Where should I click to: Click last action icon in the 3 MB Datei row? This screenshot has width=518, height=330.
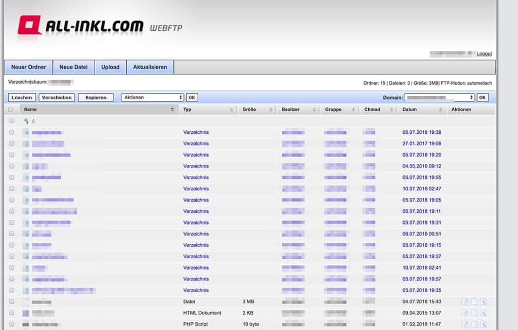[x=484, y=302]
